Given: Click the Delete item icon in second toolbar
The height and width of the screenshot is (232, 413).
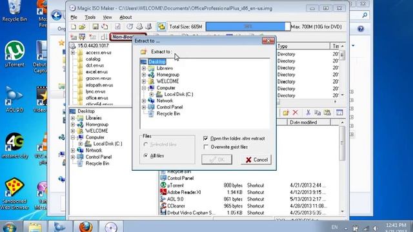Looking at the screenshot, I should pyautogui.click(x=92, y=37).
